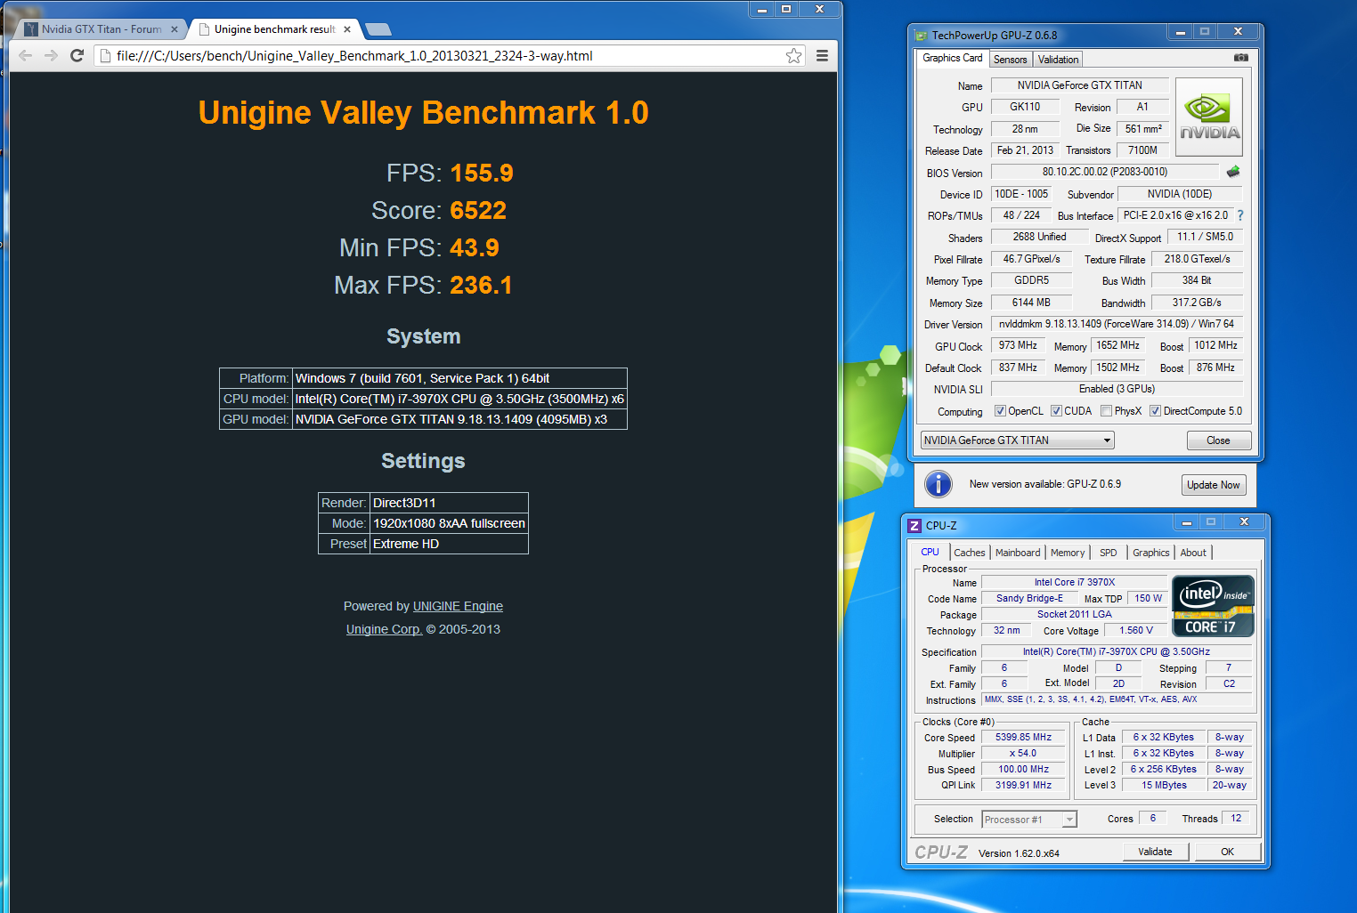Open the Mainboard tab in CPU-Z

tap(1017, 553)
